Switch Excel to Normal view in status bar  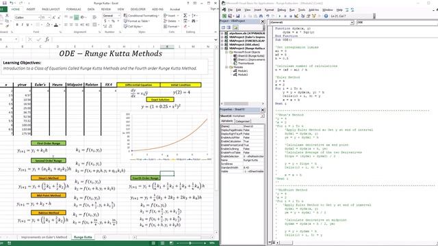coord(153,243)
